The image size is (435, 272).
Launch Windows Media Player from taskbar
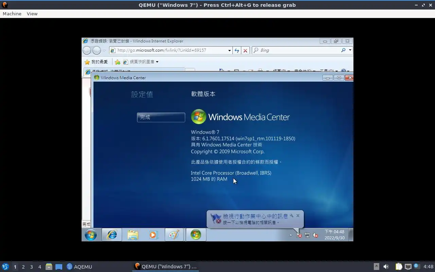[153, 235]
